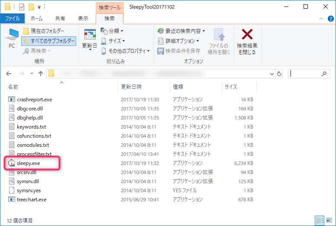Select the sleepy.exe file

(x=28, y=163)
